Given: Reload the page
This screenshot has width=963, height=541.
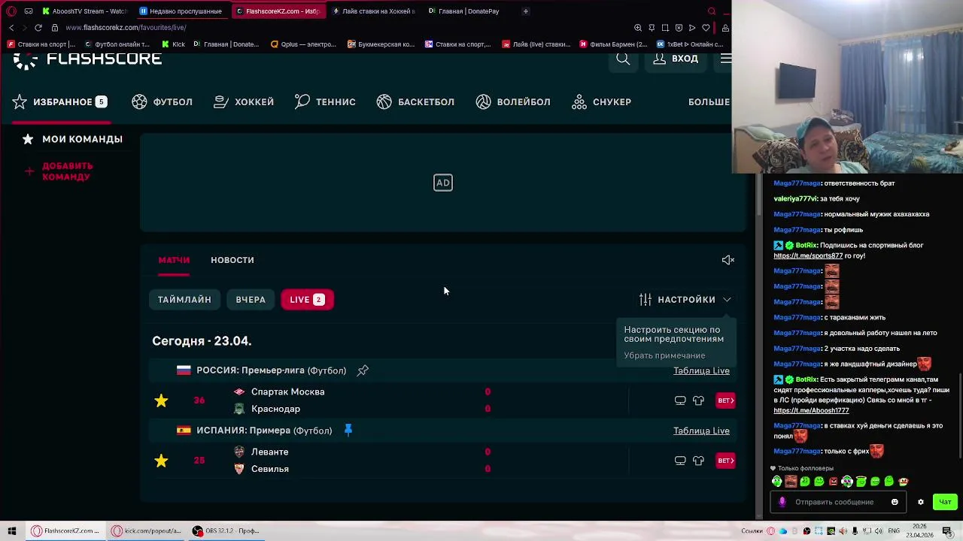Looking at the screenshot, I should [x=38, y=28].
